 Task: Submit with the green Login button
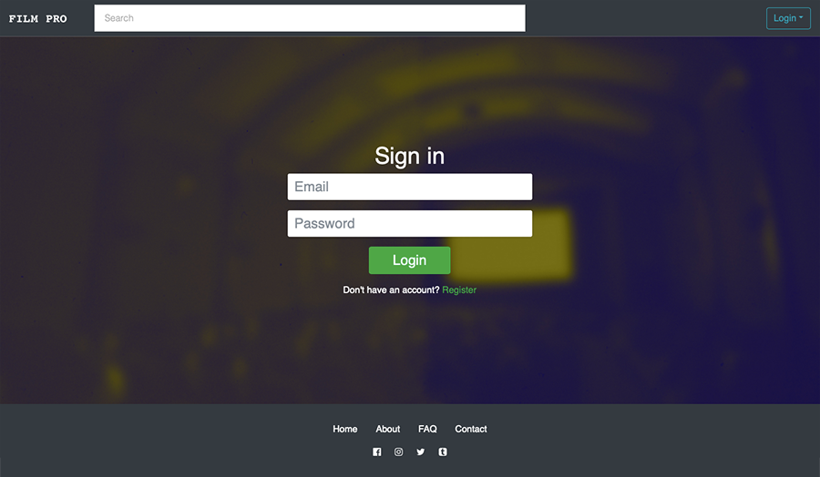tap(409, 260)
